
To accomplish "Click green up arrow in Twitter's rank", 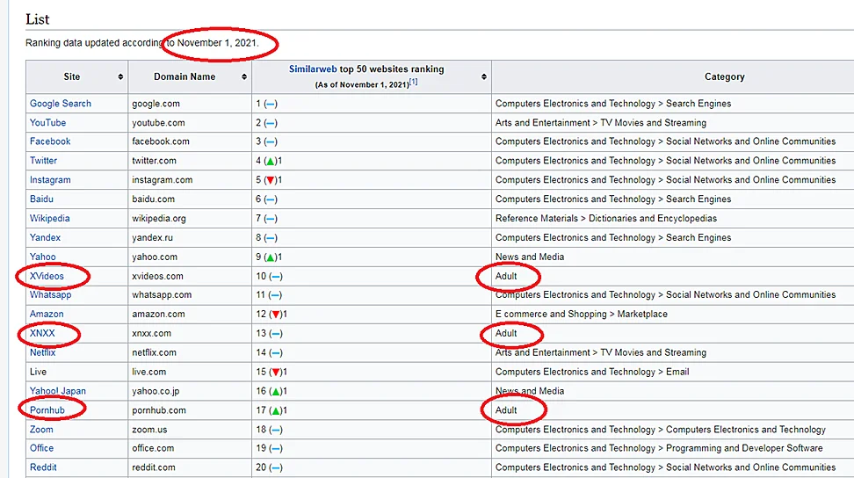I will coord(270,161).
